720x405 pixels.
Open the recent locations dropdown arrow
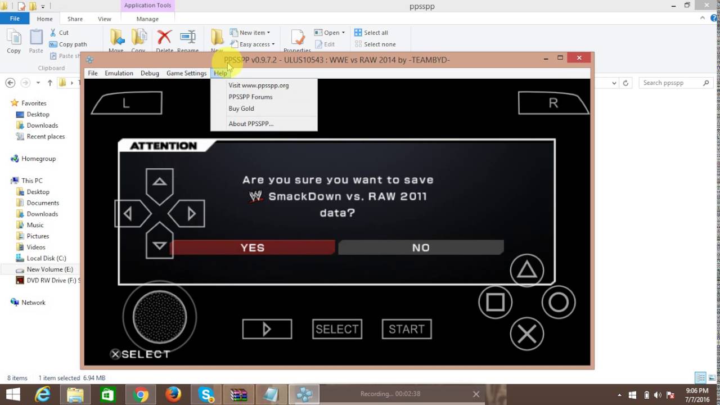[x=38, y=83]
